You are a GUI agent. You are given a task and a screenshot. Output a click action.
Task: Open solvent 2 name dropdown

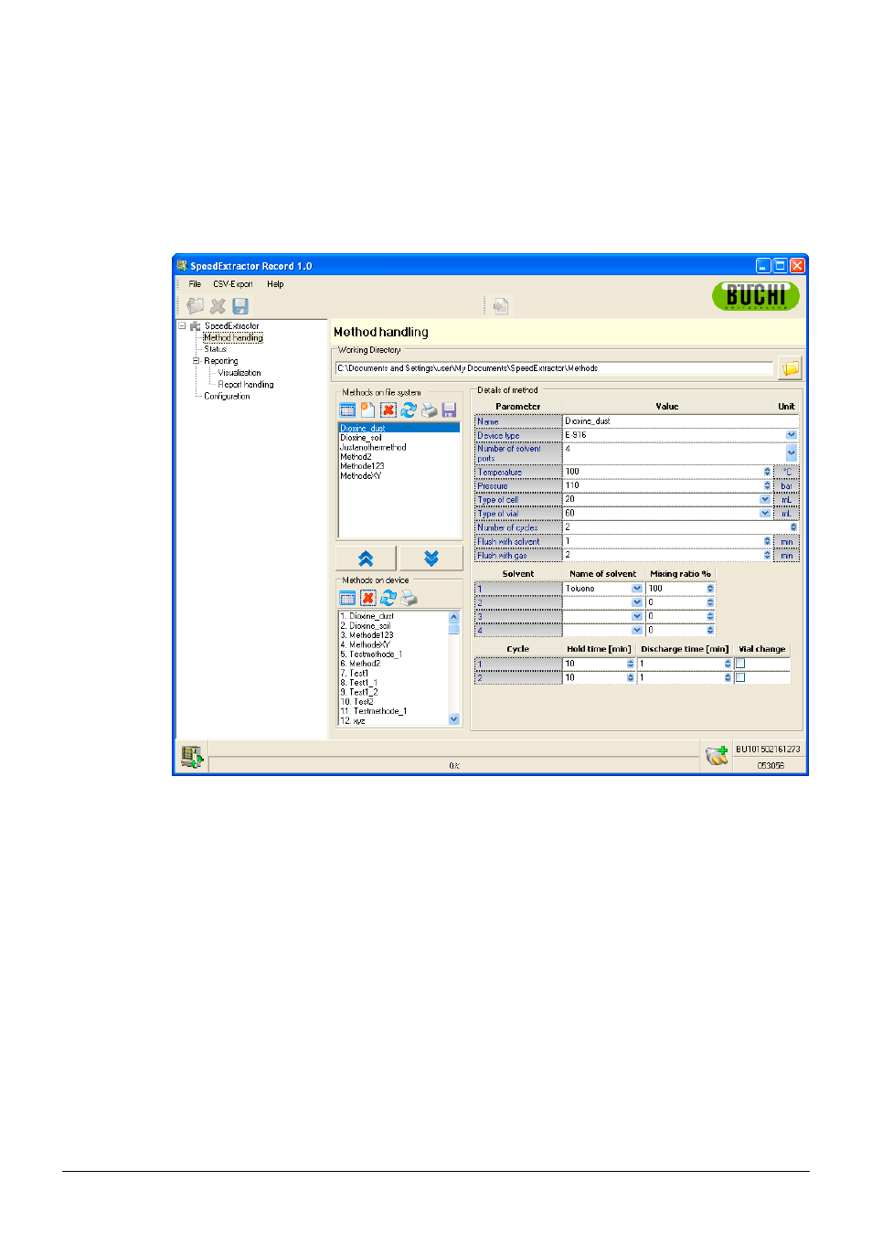pos(637,602)
